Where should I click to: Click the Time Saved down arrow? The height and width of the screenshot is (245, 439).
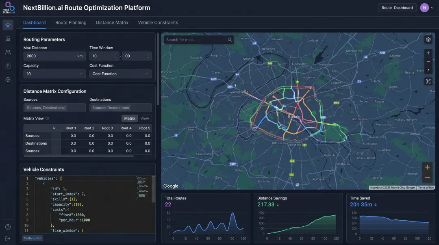point(376,205)
